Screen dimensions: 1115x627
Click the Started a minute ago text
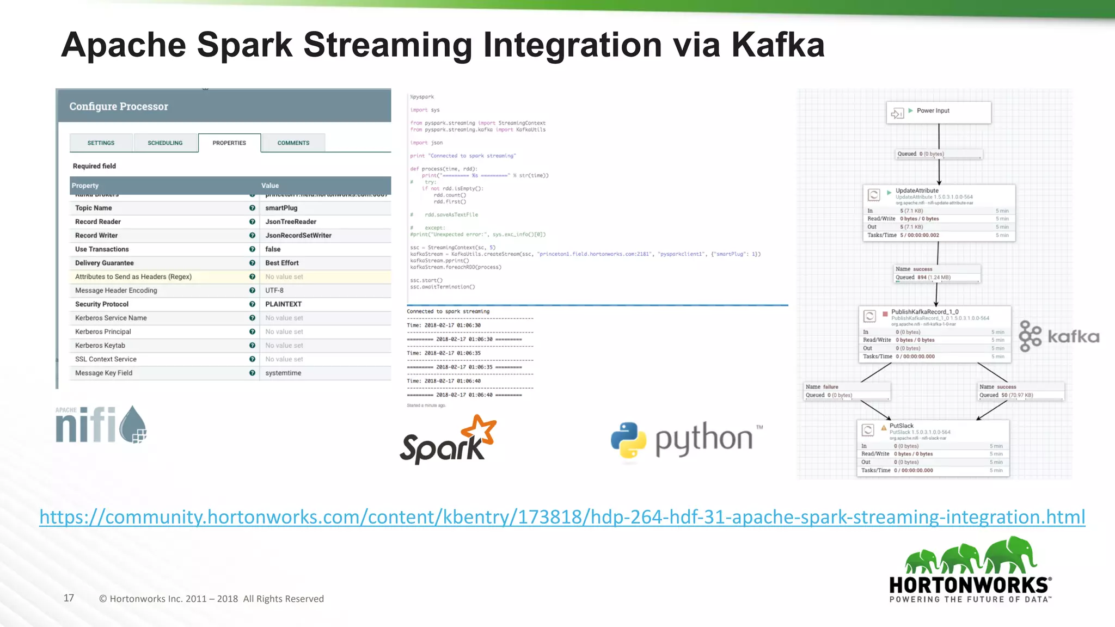(x=426, y=405)
